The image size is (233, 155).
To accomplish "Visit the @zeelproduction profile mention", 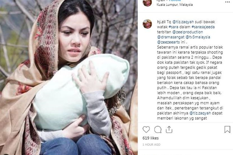I will pos(187,32).
